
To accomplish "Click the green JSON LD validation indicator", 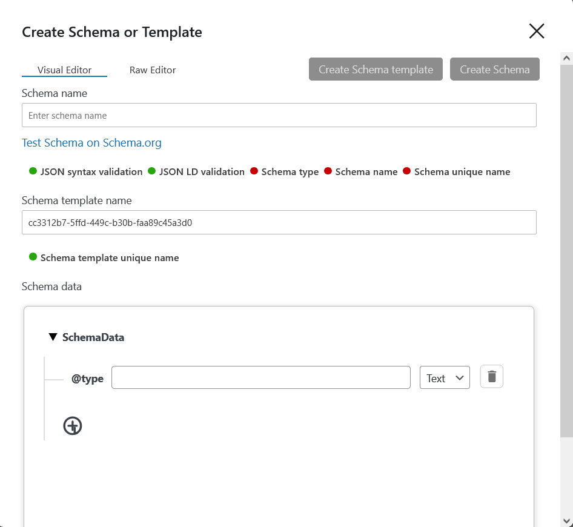I will click(152, 171).
